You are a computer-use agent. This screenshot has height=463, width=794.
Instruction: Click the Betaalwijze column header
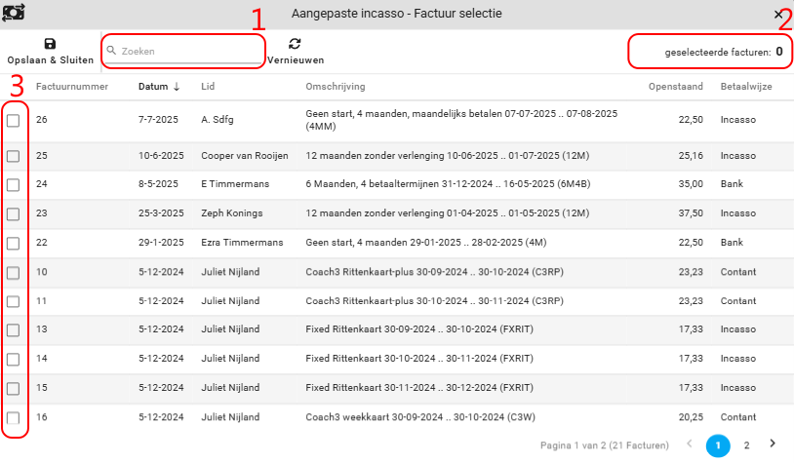746,87
